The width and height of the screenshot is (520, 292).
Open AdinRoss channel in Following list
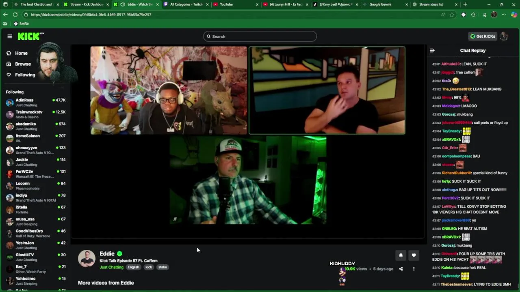pyautogui.click(x=36, y=102)
